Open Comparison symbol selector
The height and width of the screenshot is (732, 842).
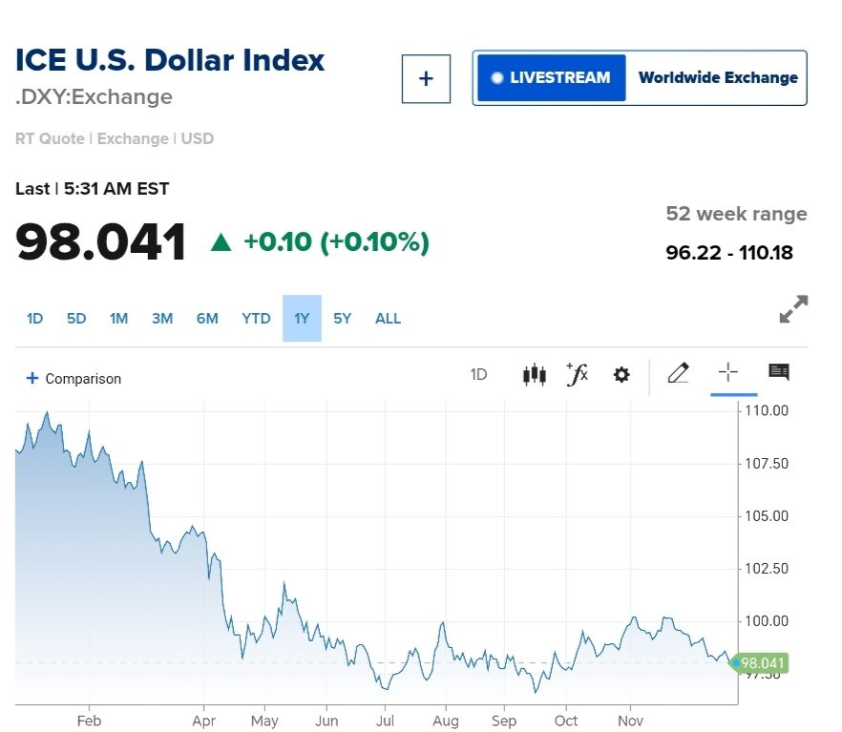83,379
